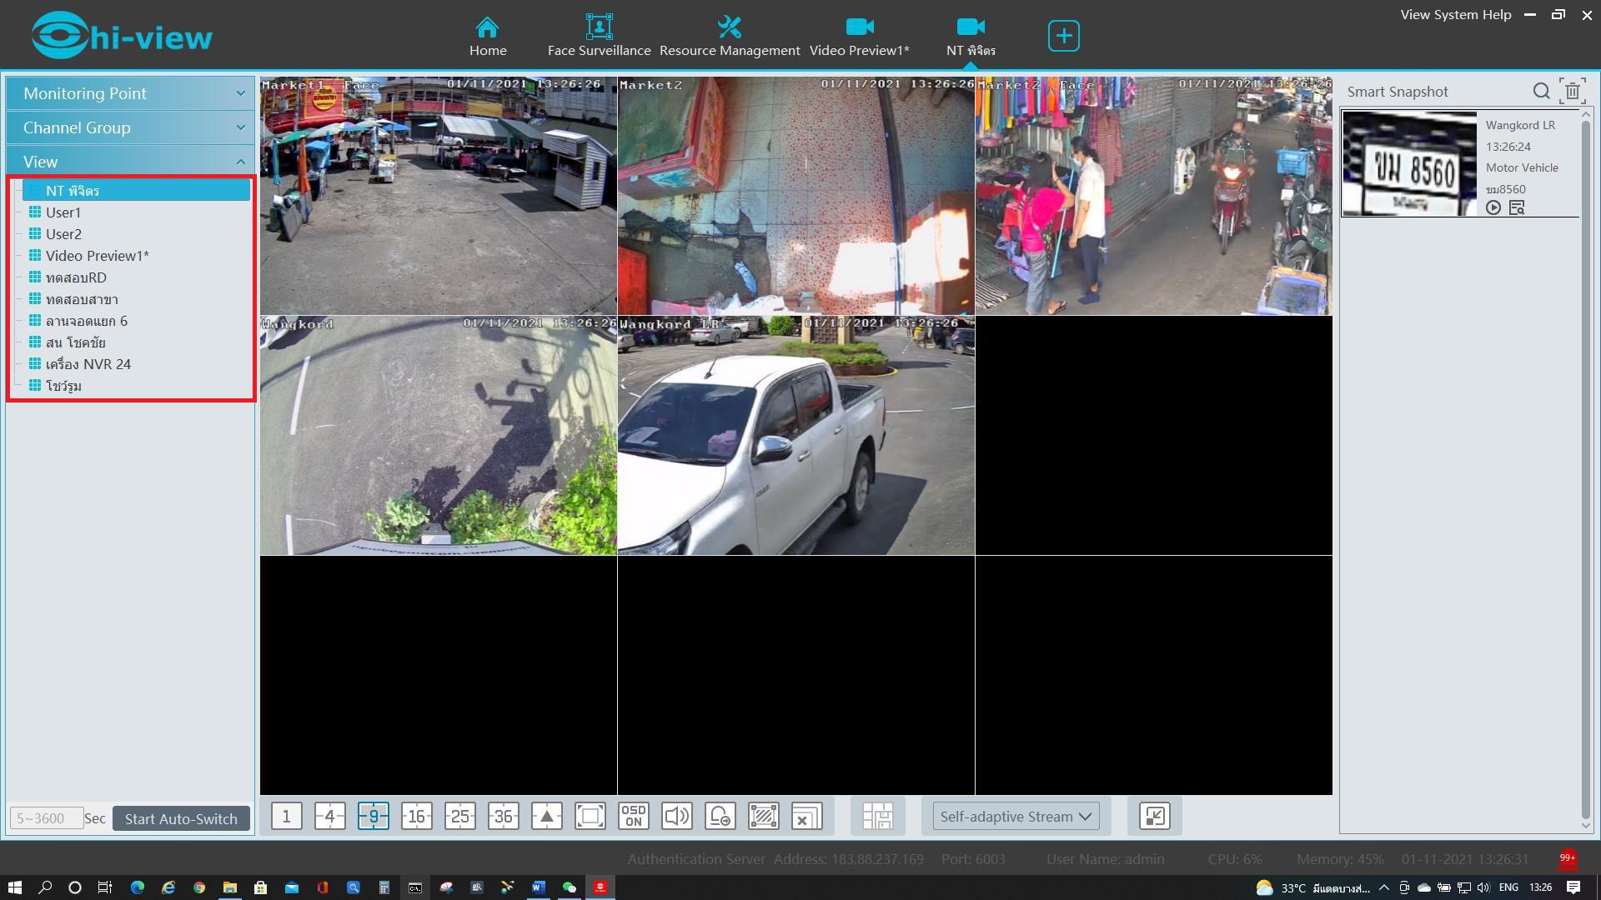Toggle OSD ON display
The height and width of the screenshot is (900, 1601).
[x=633, y=817]
